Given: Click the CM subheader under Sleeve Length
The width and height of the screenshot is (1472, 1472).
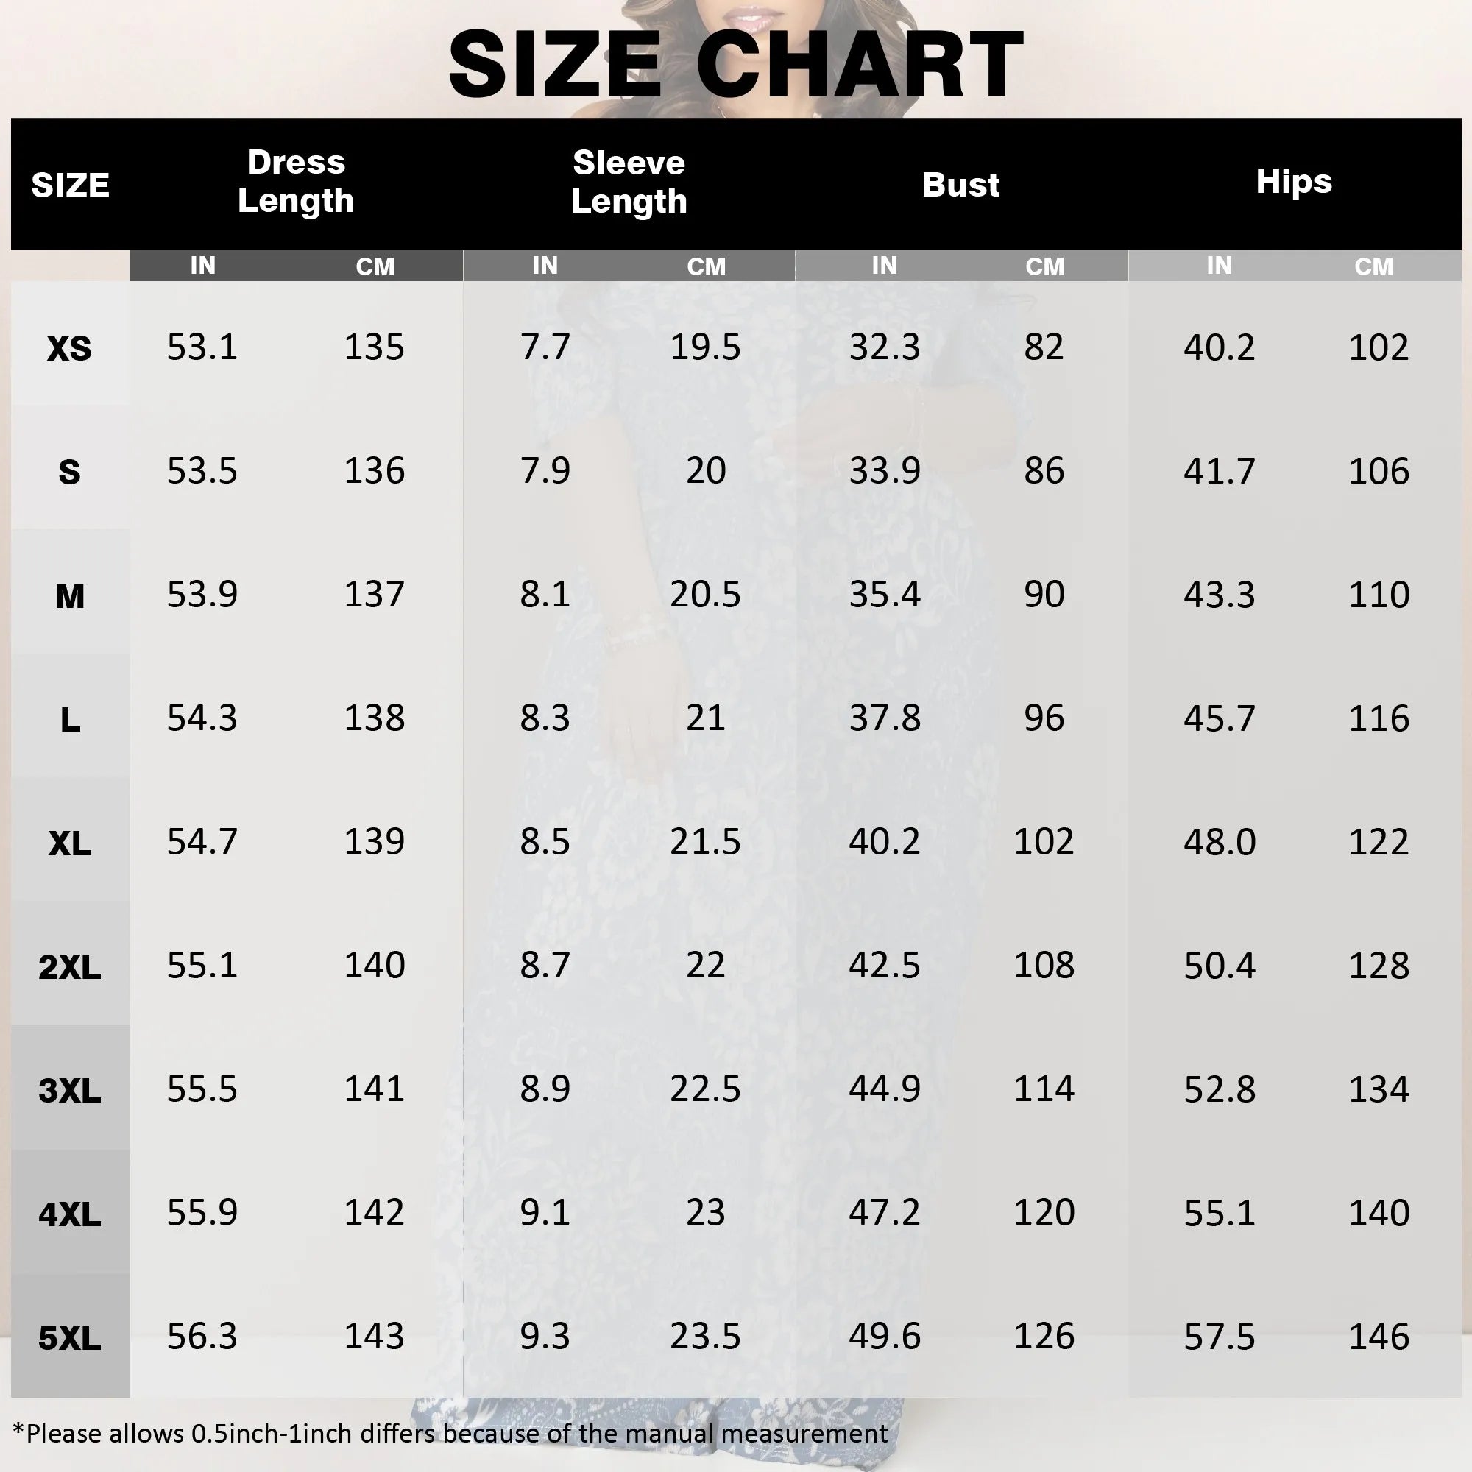Looking at the screenshot, I should pos(707,266).
